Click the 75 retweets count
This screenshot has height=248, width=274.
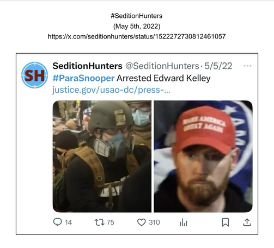tap(111, 222)
